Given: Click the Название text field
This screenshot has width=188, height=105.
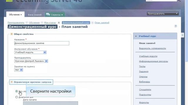Looking at the screenshot, I should [x=42, y=43].
